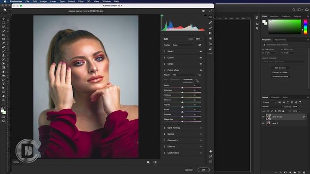This screenshot has width=310, height=174.
Task: Toggle Camera Raw full screen mode icon
Action: point(211,11)
